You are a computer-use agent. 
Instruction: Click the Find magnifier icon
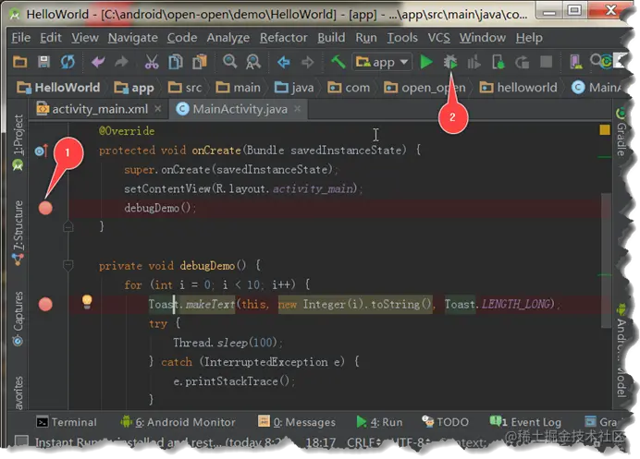pos(229,62)
